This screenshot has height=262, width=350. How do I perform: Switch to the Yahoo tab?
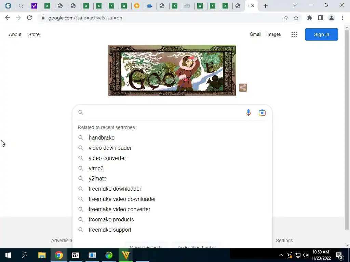click(34, 6)
